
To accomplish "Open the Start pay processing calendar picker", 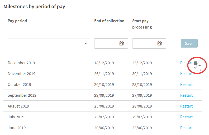I will click(x=160, y=43).
